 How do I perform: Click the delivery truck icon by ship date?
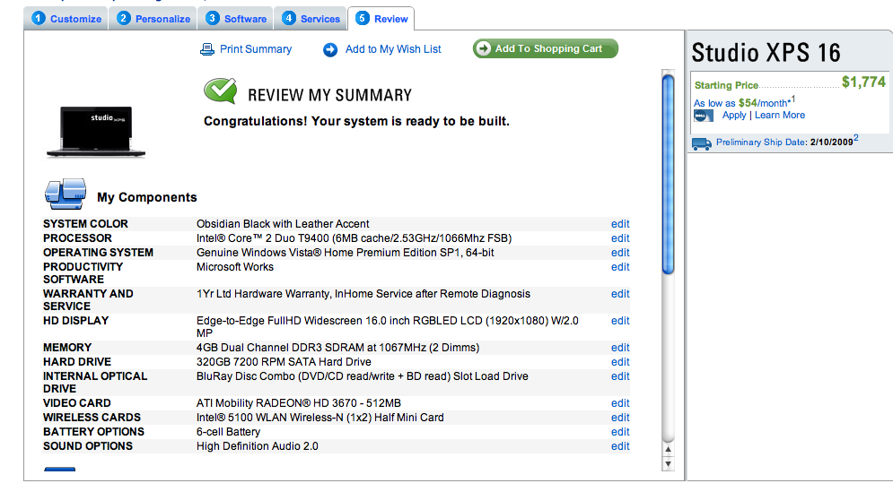click(702, 143)
